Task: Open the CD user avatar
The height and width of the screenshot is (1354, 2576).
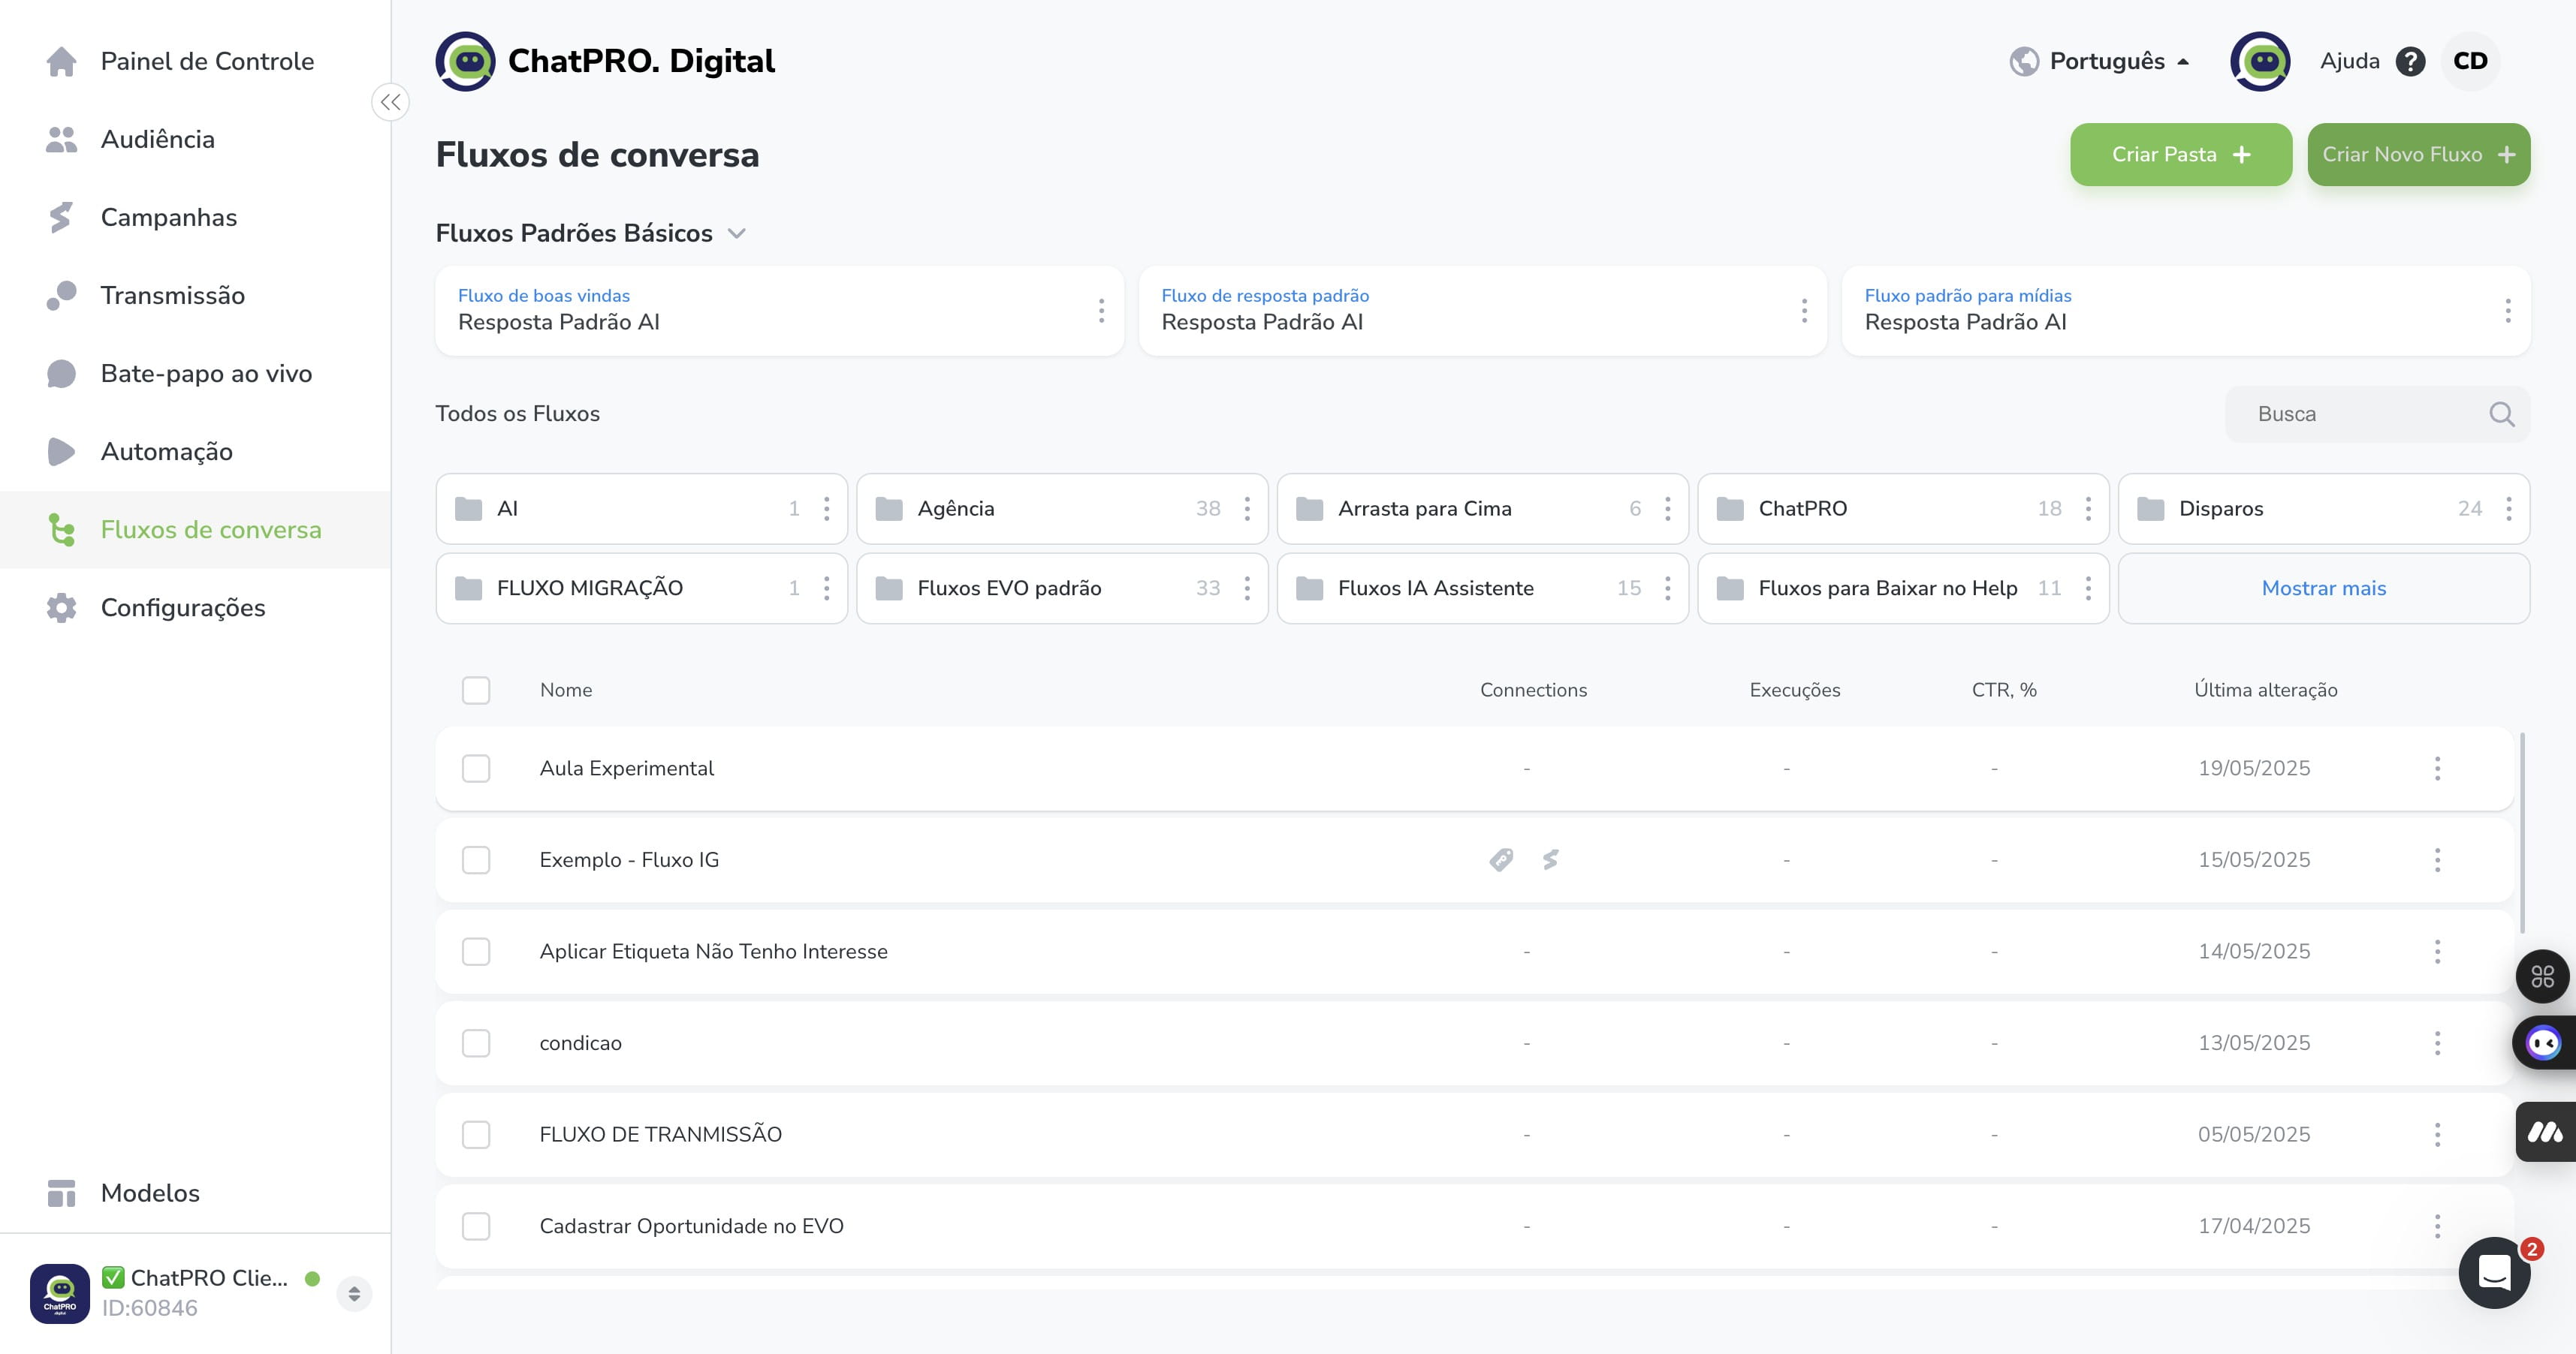Action: [2470, 61]
